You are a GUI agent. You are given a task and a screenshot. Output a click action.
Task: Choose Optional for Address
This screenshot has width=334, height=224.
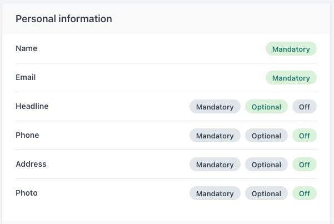(266, 165)
